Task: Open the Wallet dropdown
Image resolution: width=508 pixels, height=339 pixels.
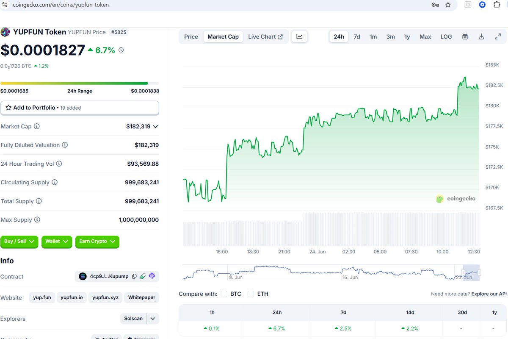Action: pos(56,242)
